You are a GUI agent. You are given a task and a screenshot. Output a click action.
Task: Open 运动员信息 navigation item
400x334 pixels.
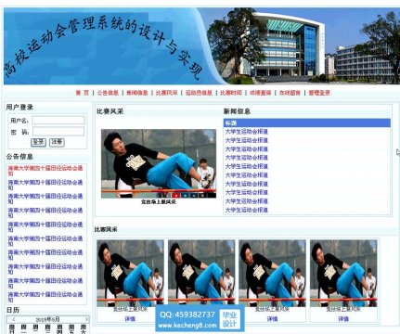[199, 93]
